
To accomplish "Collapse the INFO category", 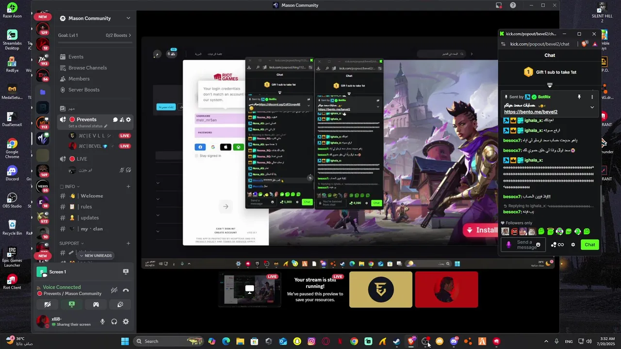I will click(70, 187).
